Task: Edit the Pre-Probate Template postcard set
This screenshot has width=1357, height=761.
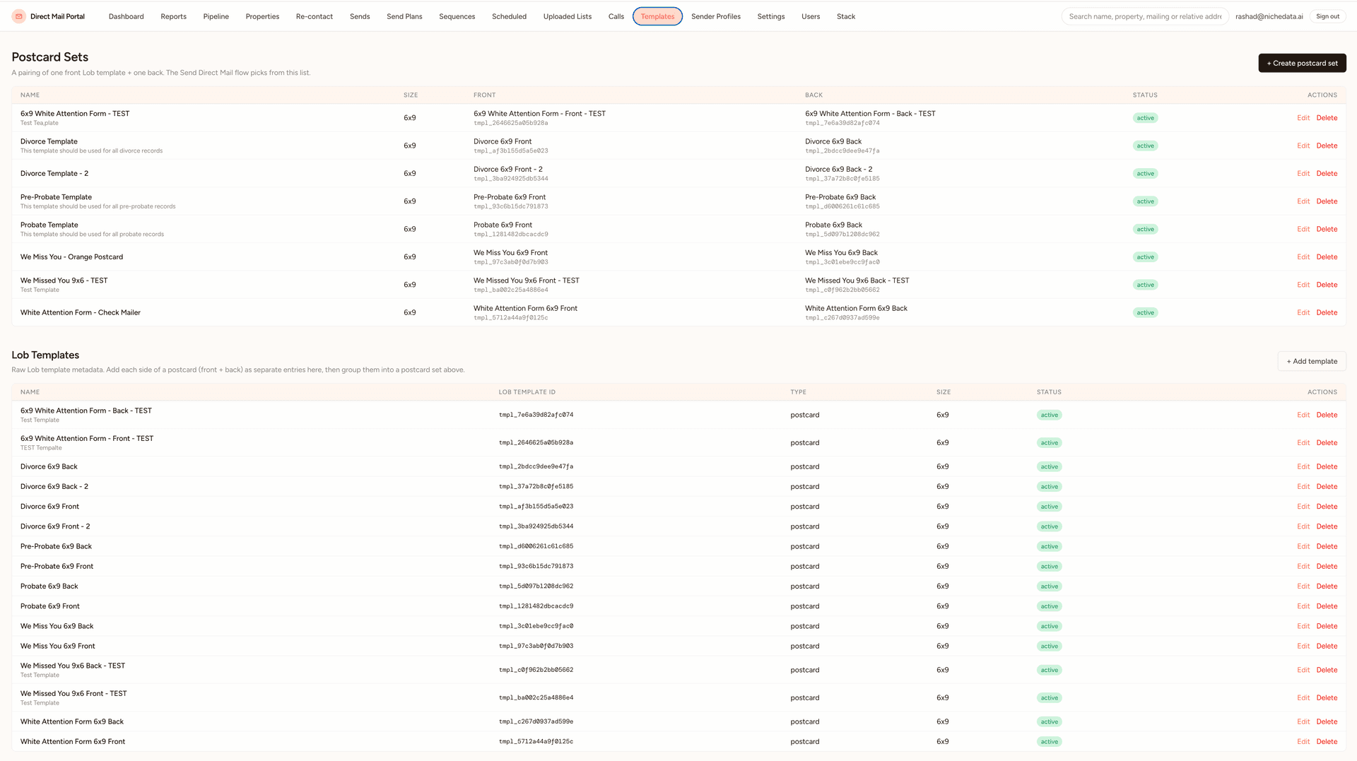Action: 1303,201
